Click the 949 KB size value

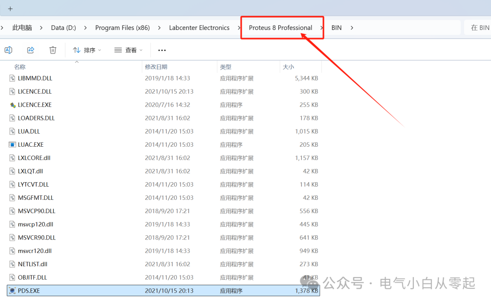tap(309, 251)
